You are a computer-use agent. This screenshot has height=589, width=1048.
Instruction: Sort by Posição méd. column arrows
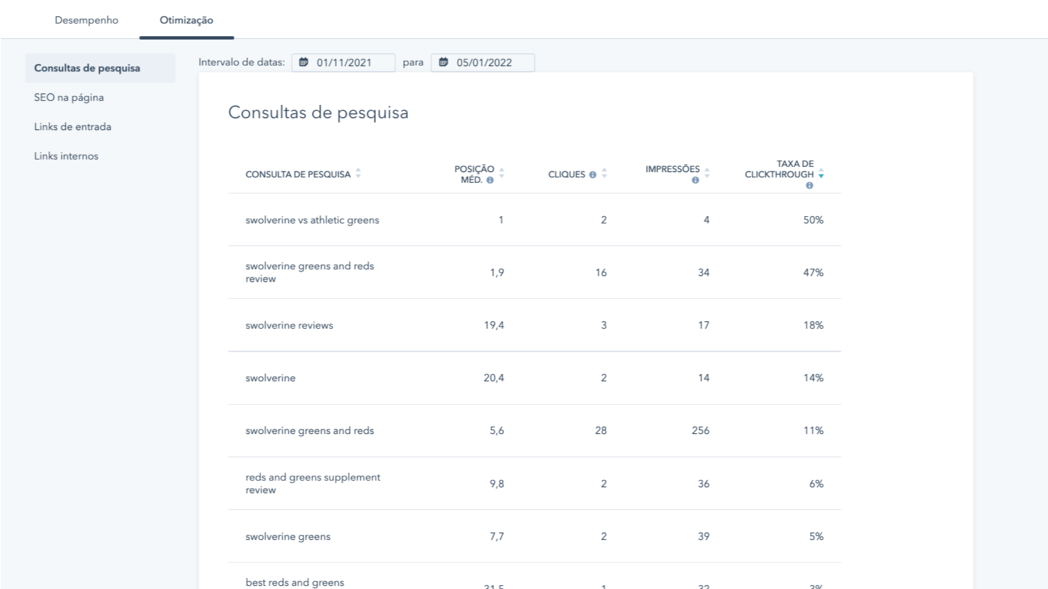[502, 173]
